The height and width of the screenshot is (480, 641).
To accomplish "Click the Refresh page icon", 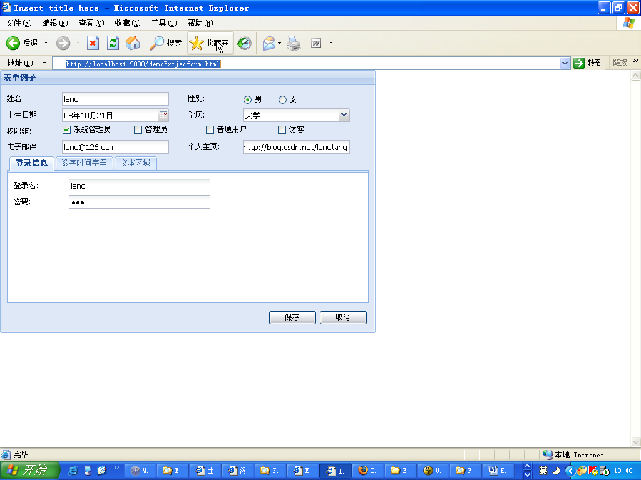I will coord(113,43).
